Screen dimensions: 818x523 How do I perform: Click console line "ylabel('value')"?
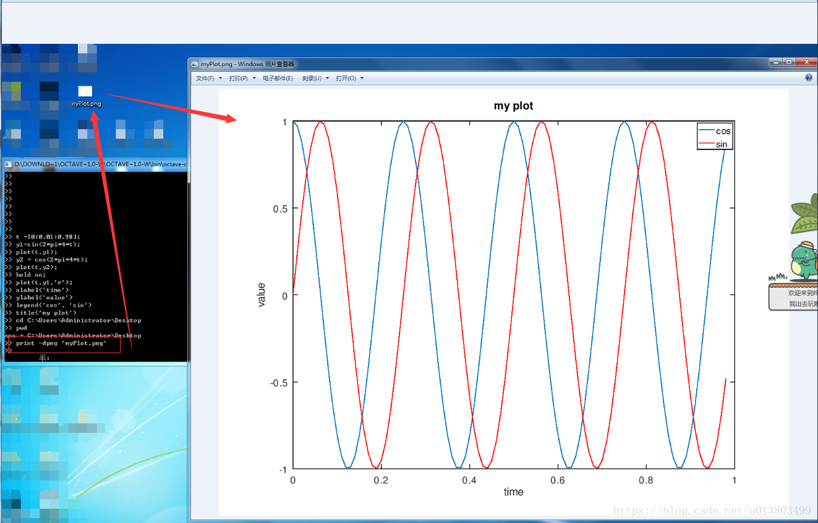pyautogui.click(x=44, y=298)
